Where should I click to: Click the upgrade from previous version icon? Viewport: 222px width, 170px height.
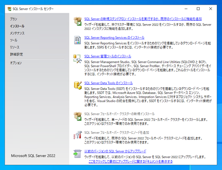(x=78, y=154)
